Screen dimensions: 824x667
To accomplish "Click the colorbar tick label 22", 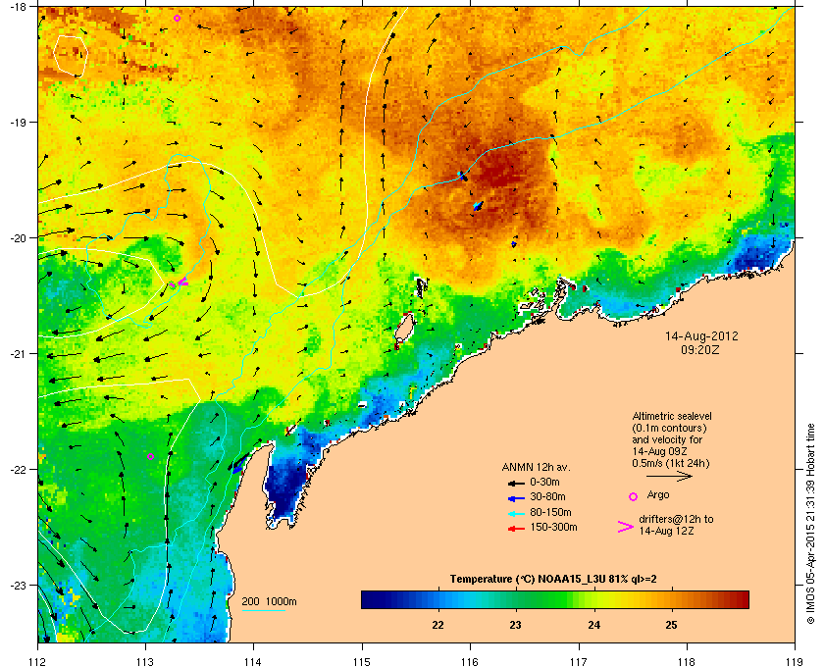I will 438,625.
